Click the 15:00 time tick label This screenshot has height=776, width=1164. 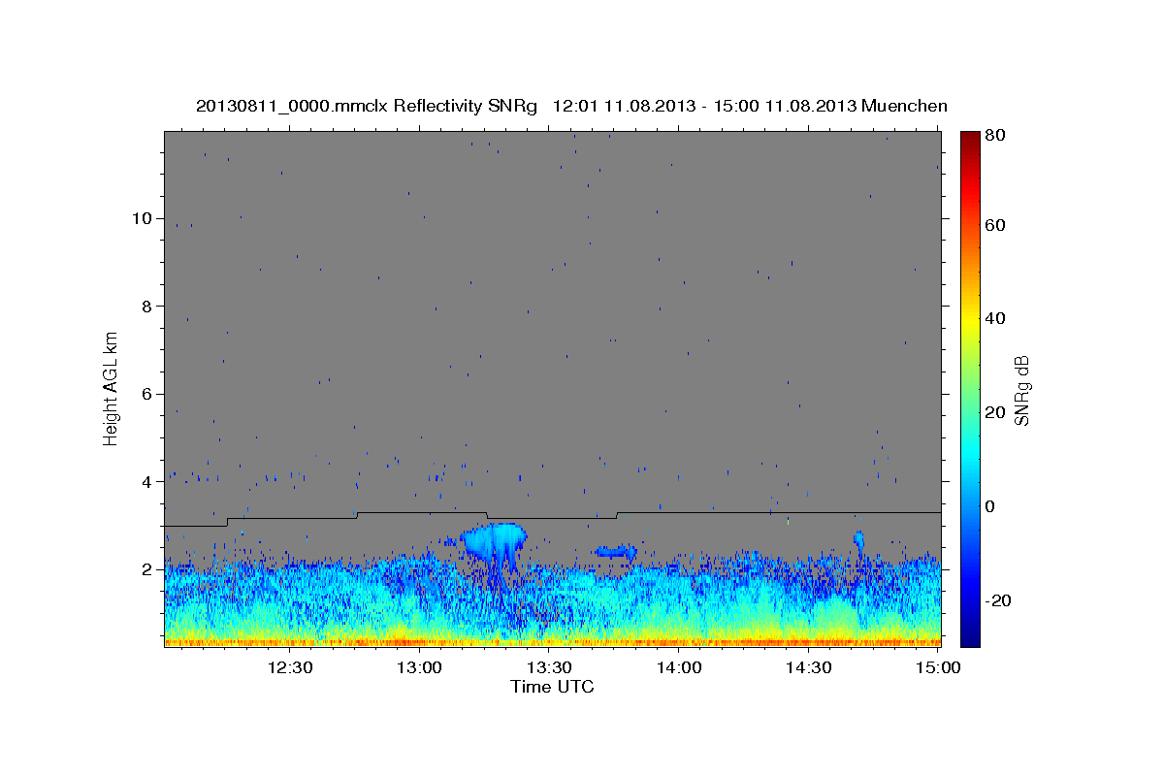pos(937,668)
